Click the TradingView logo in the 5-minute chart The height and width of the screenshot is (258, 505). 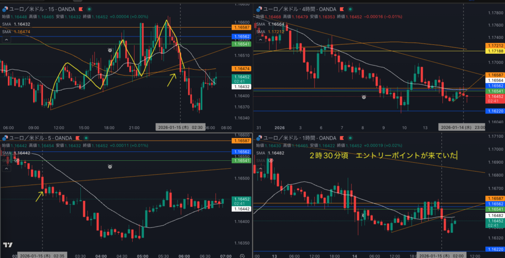pos(7,245)
